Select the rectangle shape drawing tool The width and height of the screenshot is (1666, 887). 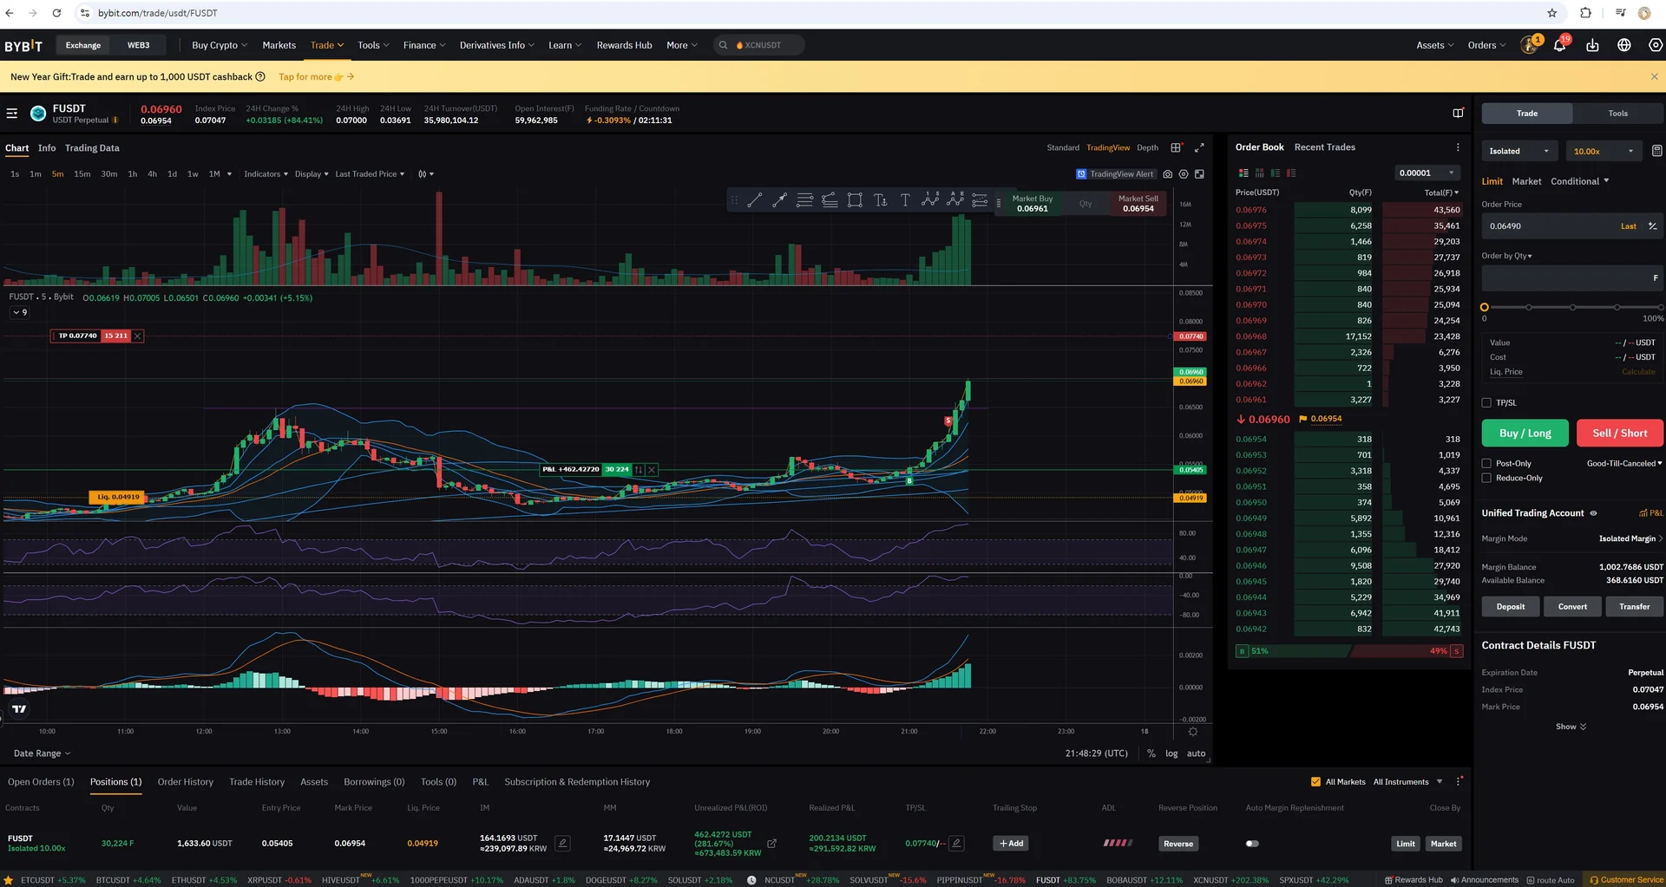coord(855,201)
